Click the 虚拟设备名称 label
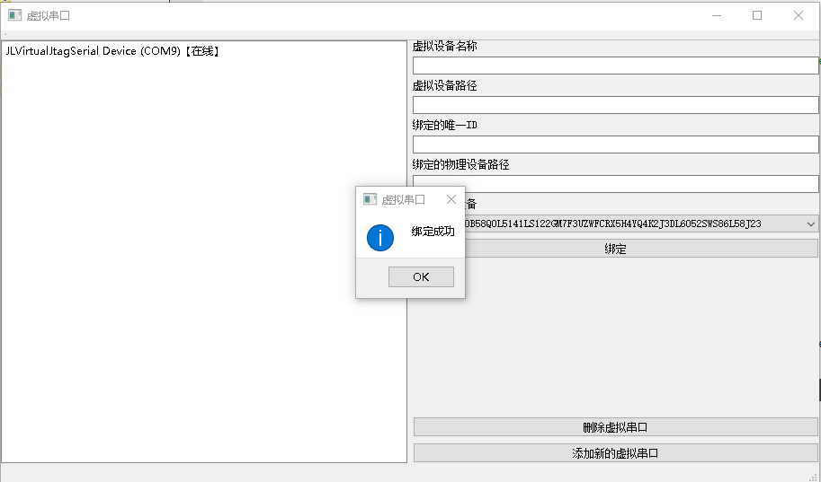Viewport: 821px width, 482px height. (x=444, y=46)
